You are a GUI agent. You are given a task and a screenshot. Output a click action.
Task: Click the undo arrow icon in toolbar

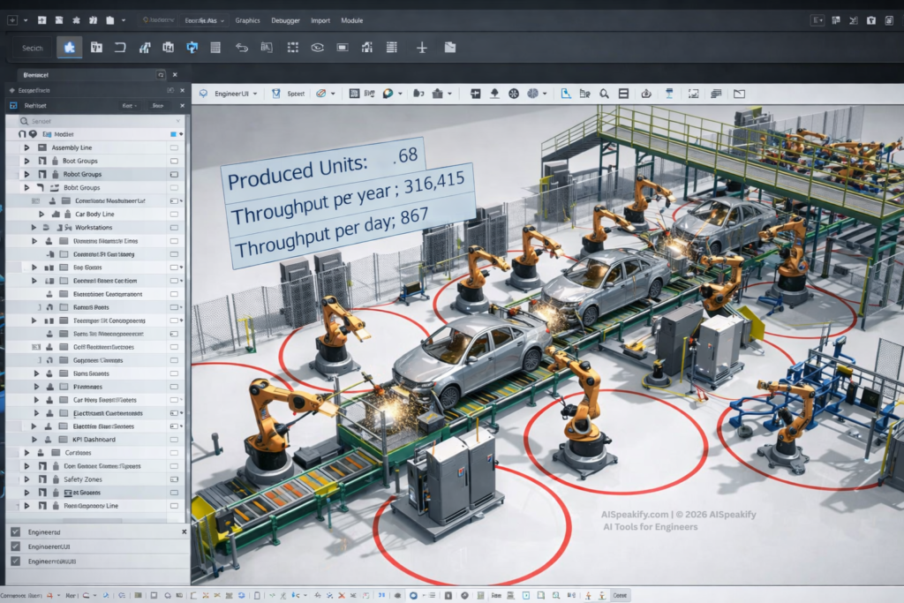tap(241, 48)
